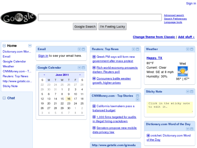This screenshot has width=197, height=148.
Task: Select Email in Home sidebar
Action: 7,56
